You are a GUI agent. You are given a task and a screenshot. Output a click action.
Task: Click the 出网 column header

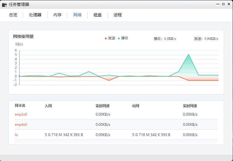[136, 106]
